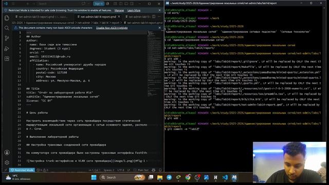Open Telegram from the taskbar
The height and width of the screenshot is (185, 329).
169,177
